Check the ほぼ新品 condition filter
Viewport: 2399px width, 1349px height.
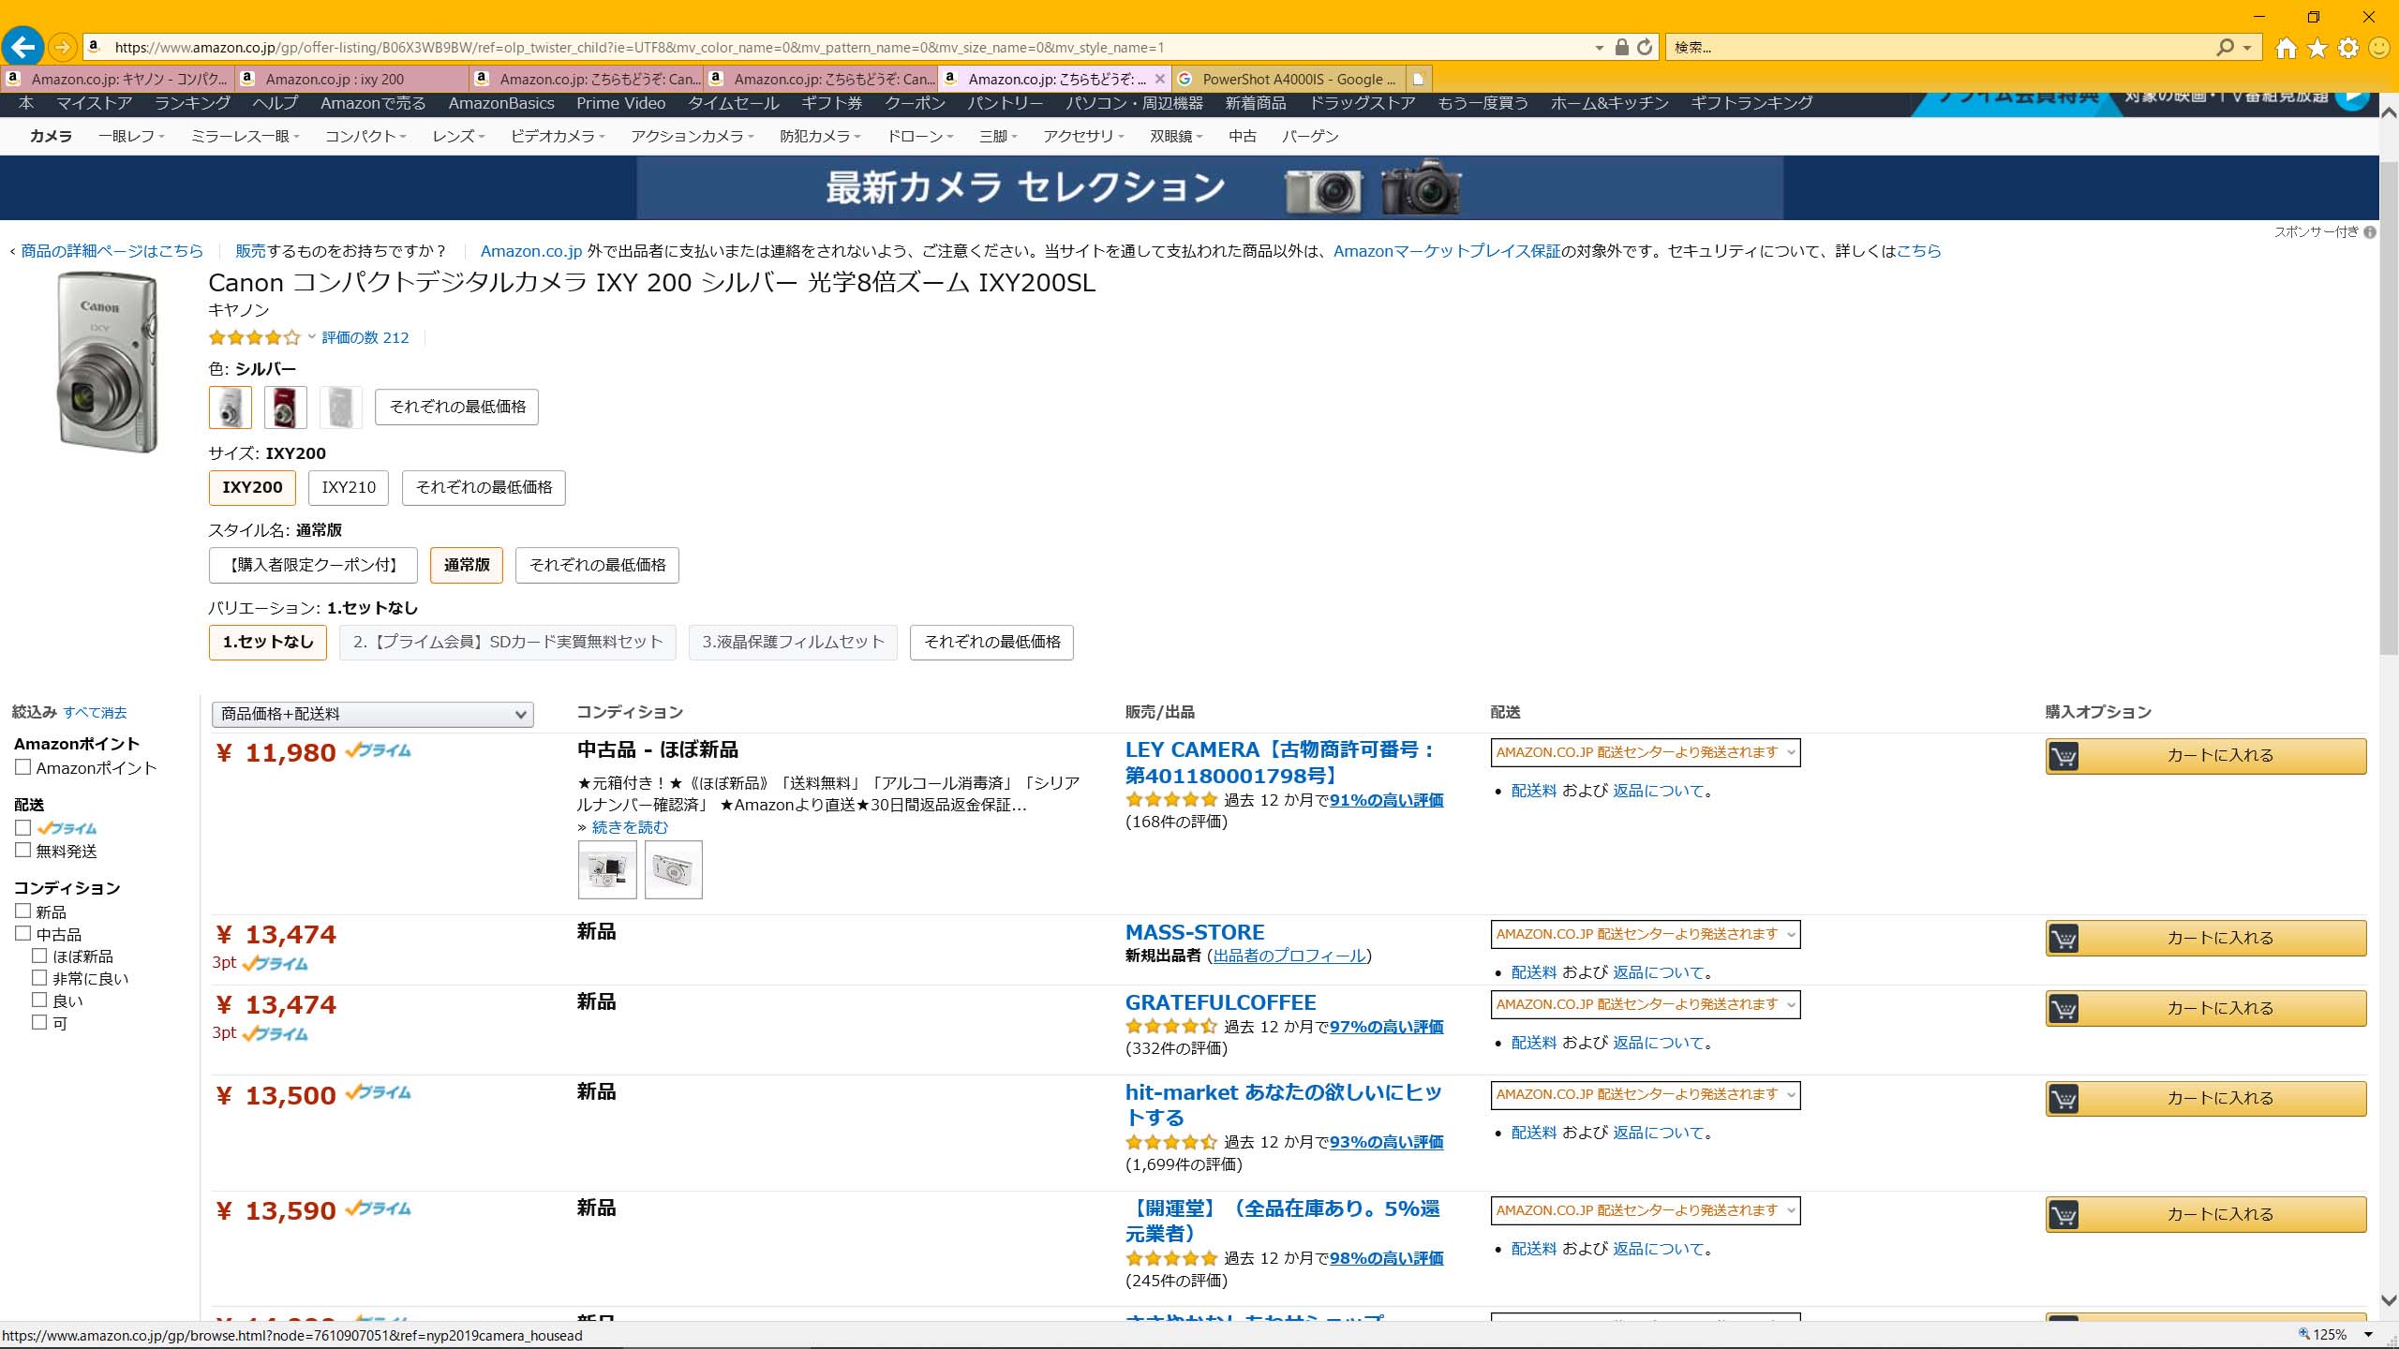tap(39, 956)
